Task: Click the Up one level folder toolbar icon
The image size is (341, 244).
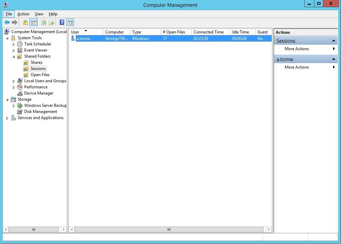Action: tap(25, 22)
